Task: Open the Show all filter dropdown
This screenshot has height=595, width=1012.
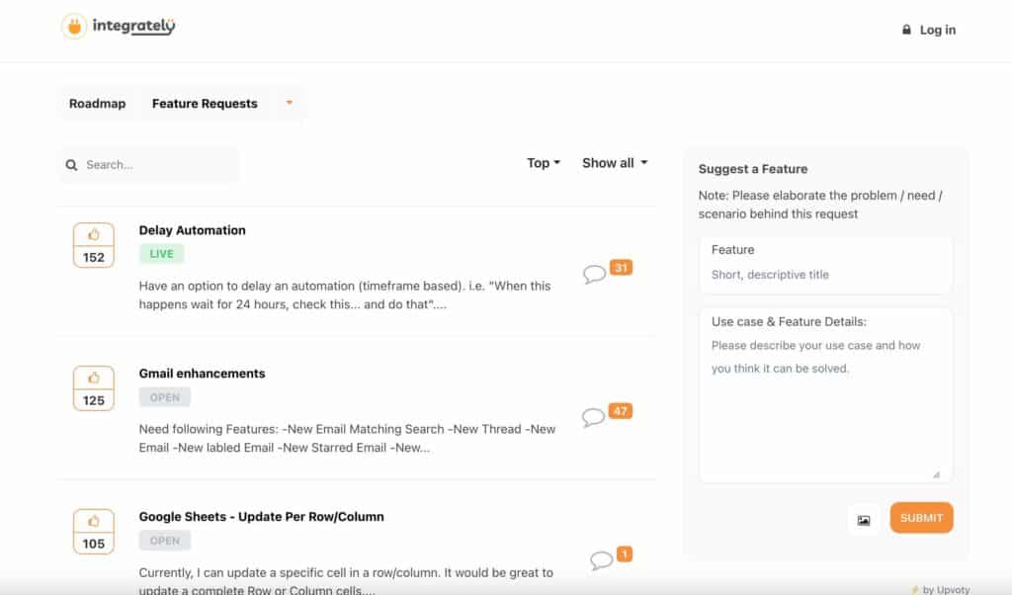Action: 615,163
